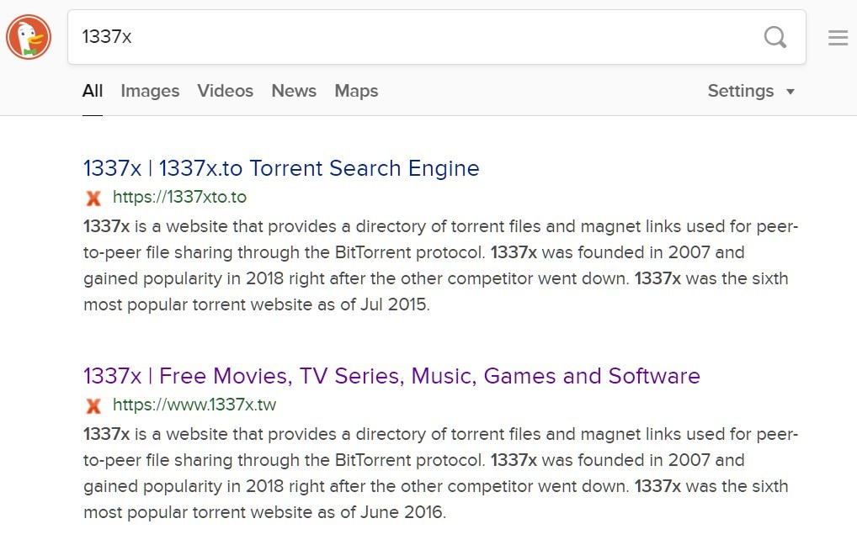This screenshot has width=857, height=545.
Task: Switch to the Videos tab
Action: coord(225,91)
